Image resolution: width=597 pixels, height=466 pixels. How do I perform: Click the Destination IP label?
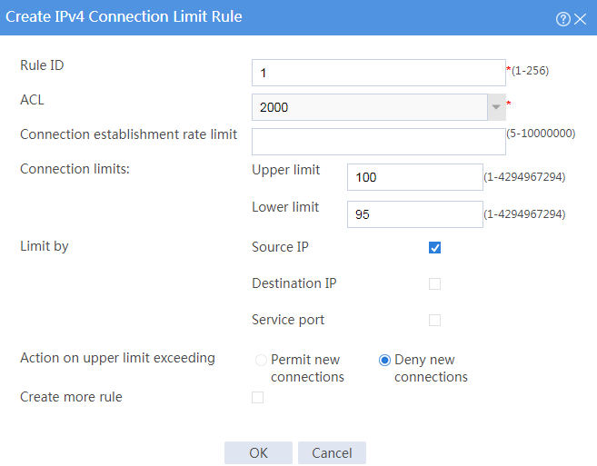(x=294, y=283)
